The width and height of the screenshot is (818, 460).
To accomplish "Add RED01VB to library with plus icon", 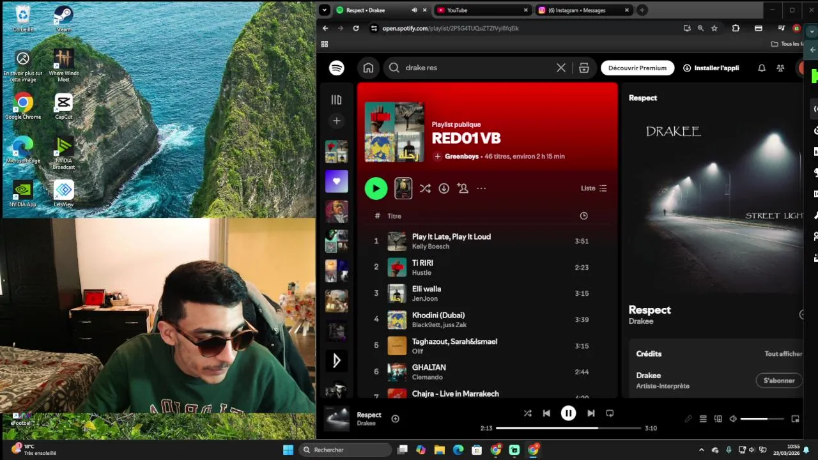I will tap(438, 157).
